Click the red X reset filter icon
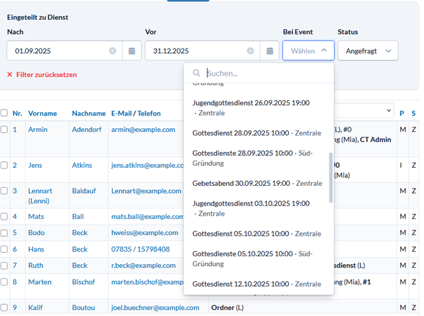The width and height of the screenshot is (424, 316). coord(10,74)
